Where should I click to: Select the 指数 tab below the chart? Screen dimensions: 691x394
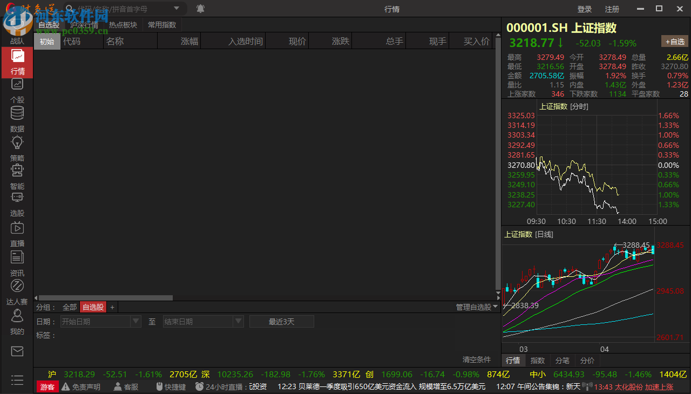coord(538,360)
